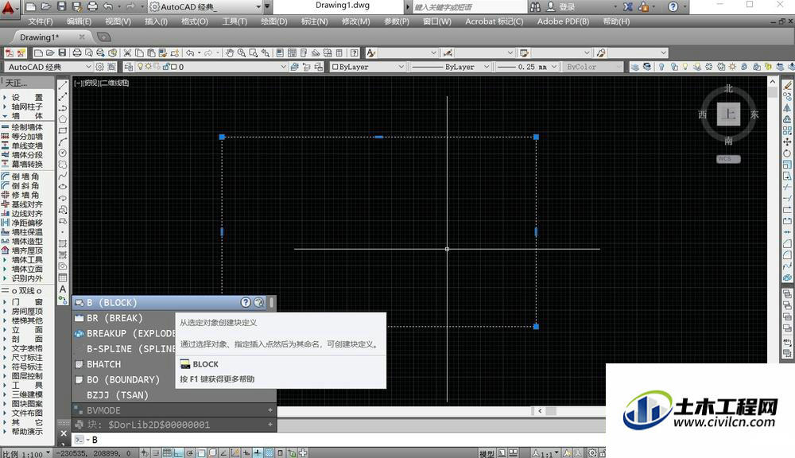795x458 pixels.
Task: Click the Help question mark toolbar icon
Action: click(x=355, y=52)
